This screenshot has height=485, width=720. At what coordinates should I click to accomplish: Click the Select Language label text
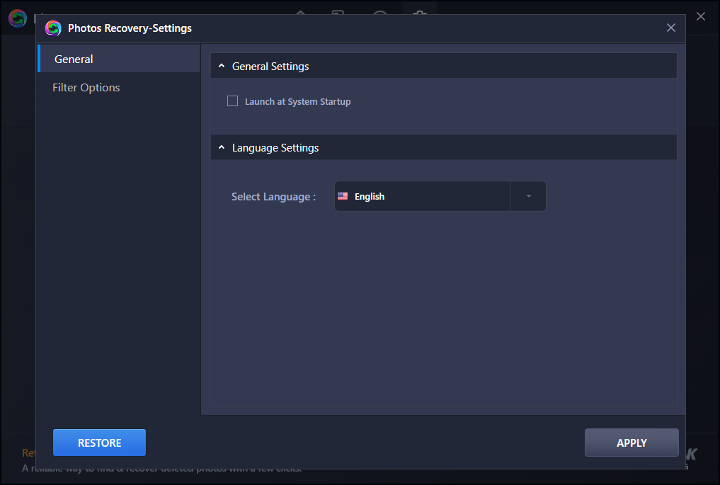tap(273, 197)
